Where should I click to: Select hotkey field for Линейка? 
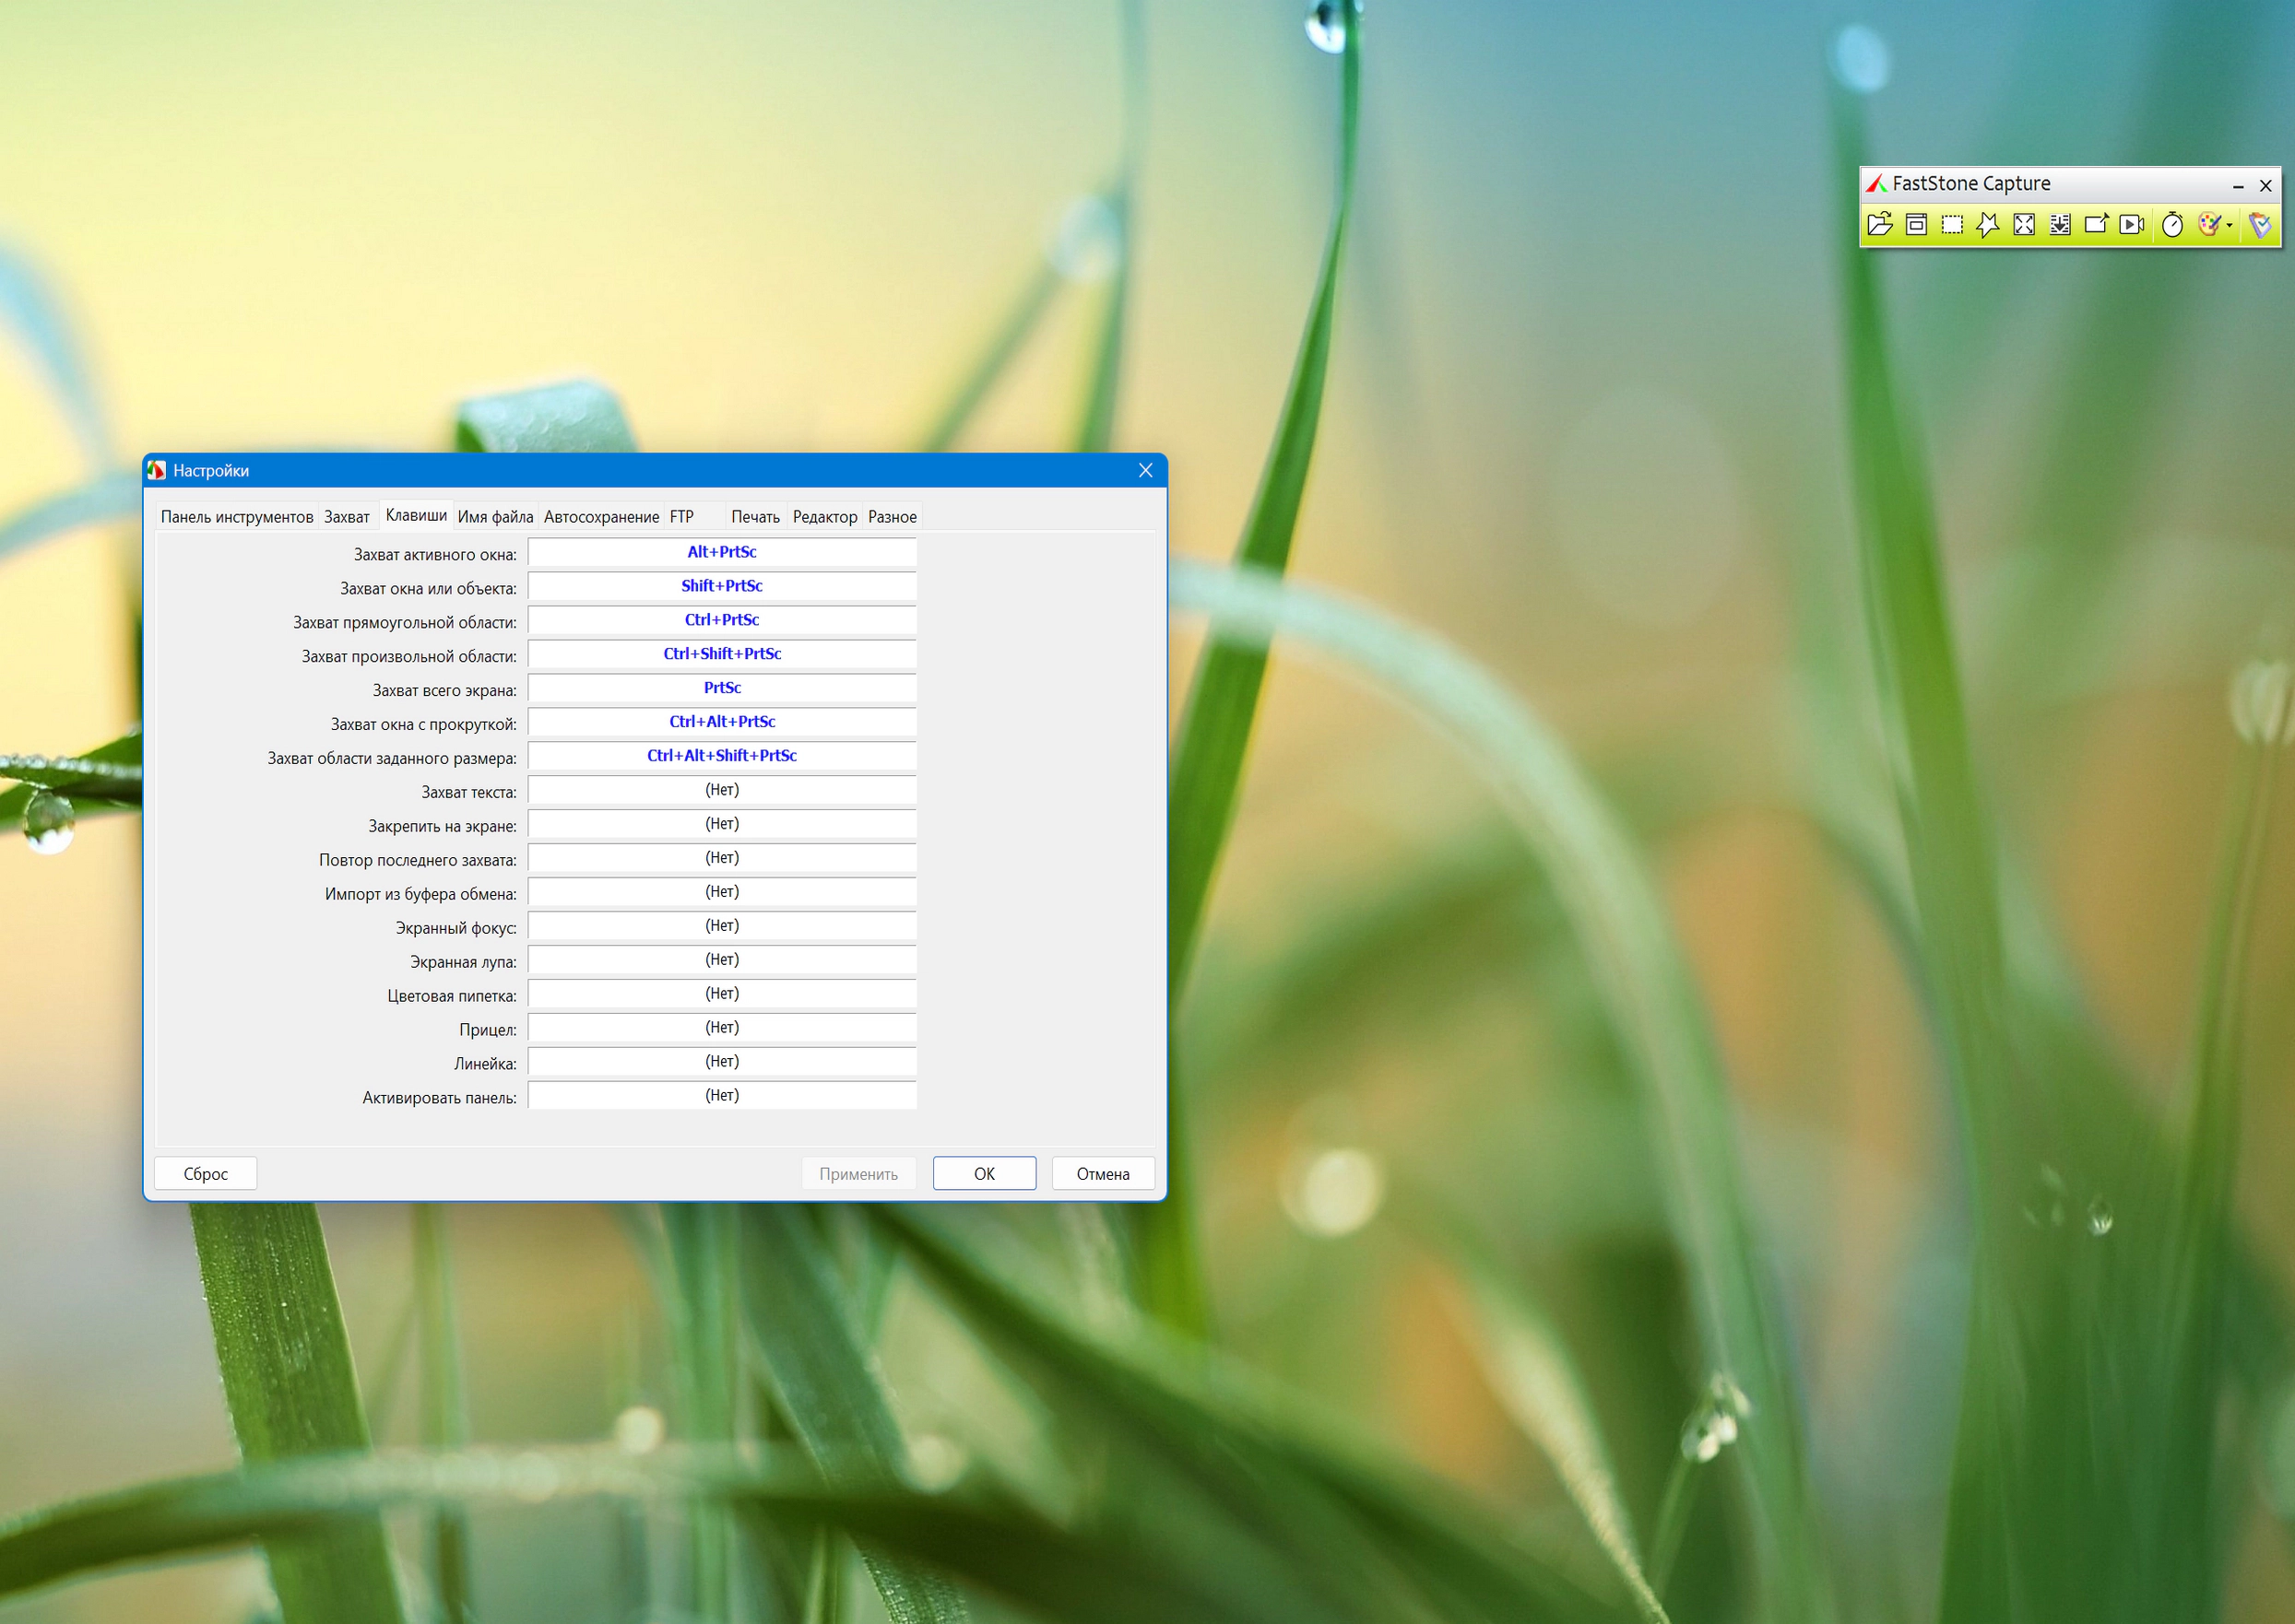[722, 1062]
